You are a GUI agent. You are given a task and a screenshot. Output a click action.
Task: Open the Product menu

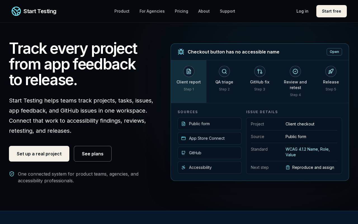122,11
